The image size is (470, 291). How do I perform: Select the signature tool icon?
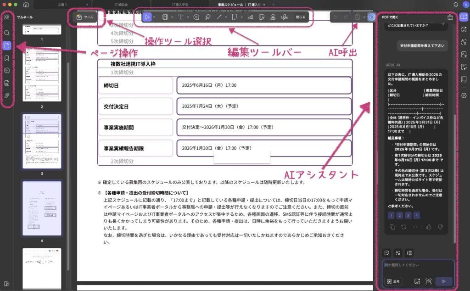284,17
